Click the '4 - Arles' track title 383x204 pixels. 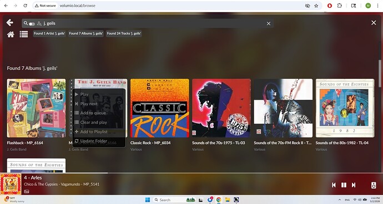pos(33,177)
